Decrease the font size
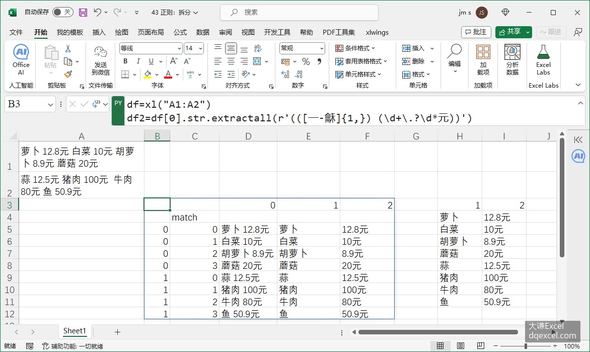 (187, 61)
